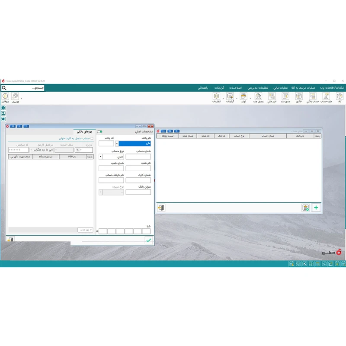Open the نوع حساب dropdown
Viewport: 346px width, 346px height.
tap(101, 157)
